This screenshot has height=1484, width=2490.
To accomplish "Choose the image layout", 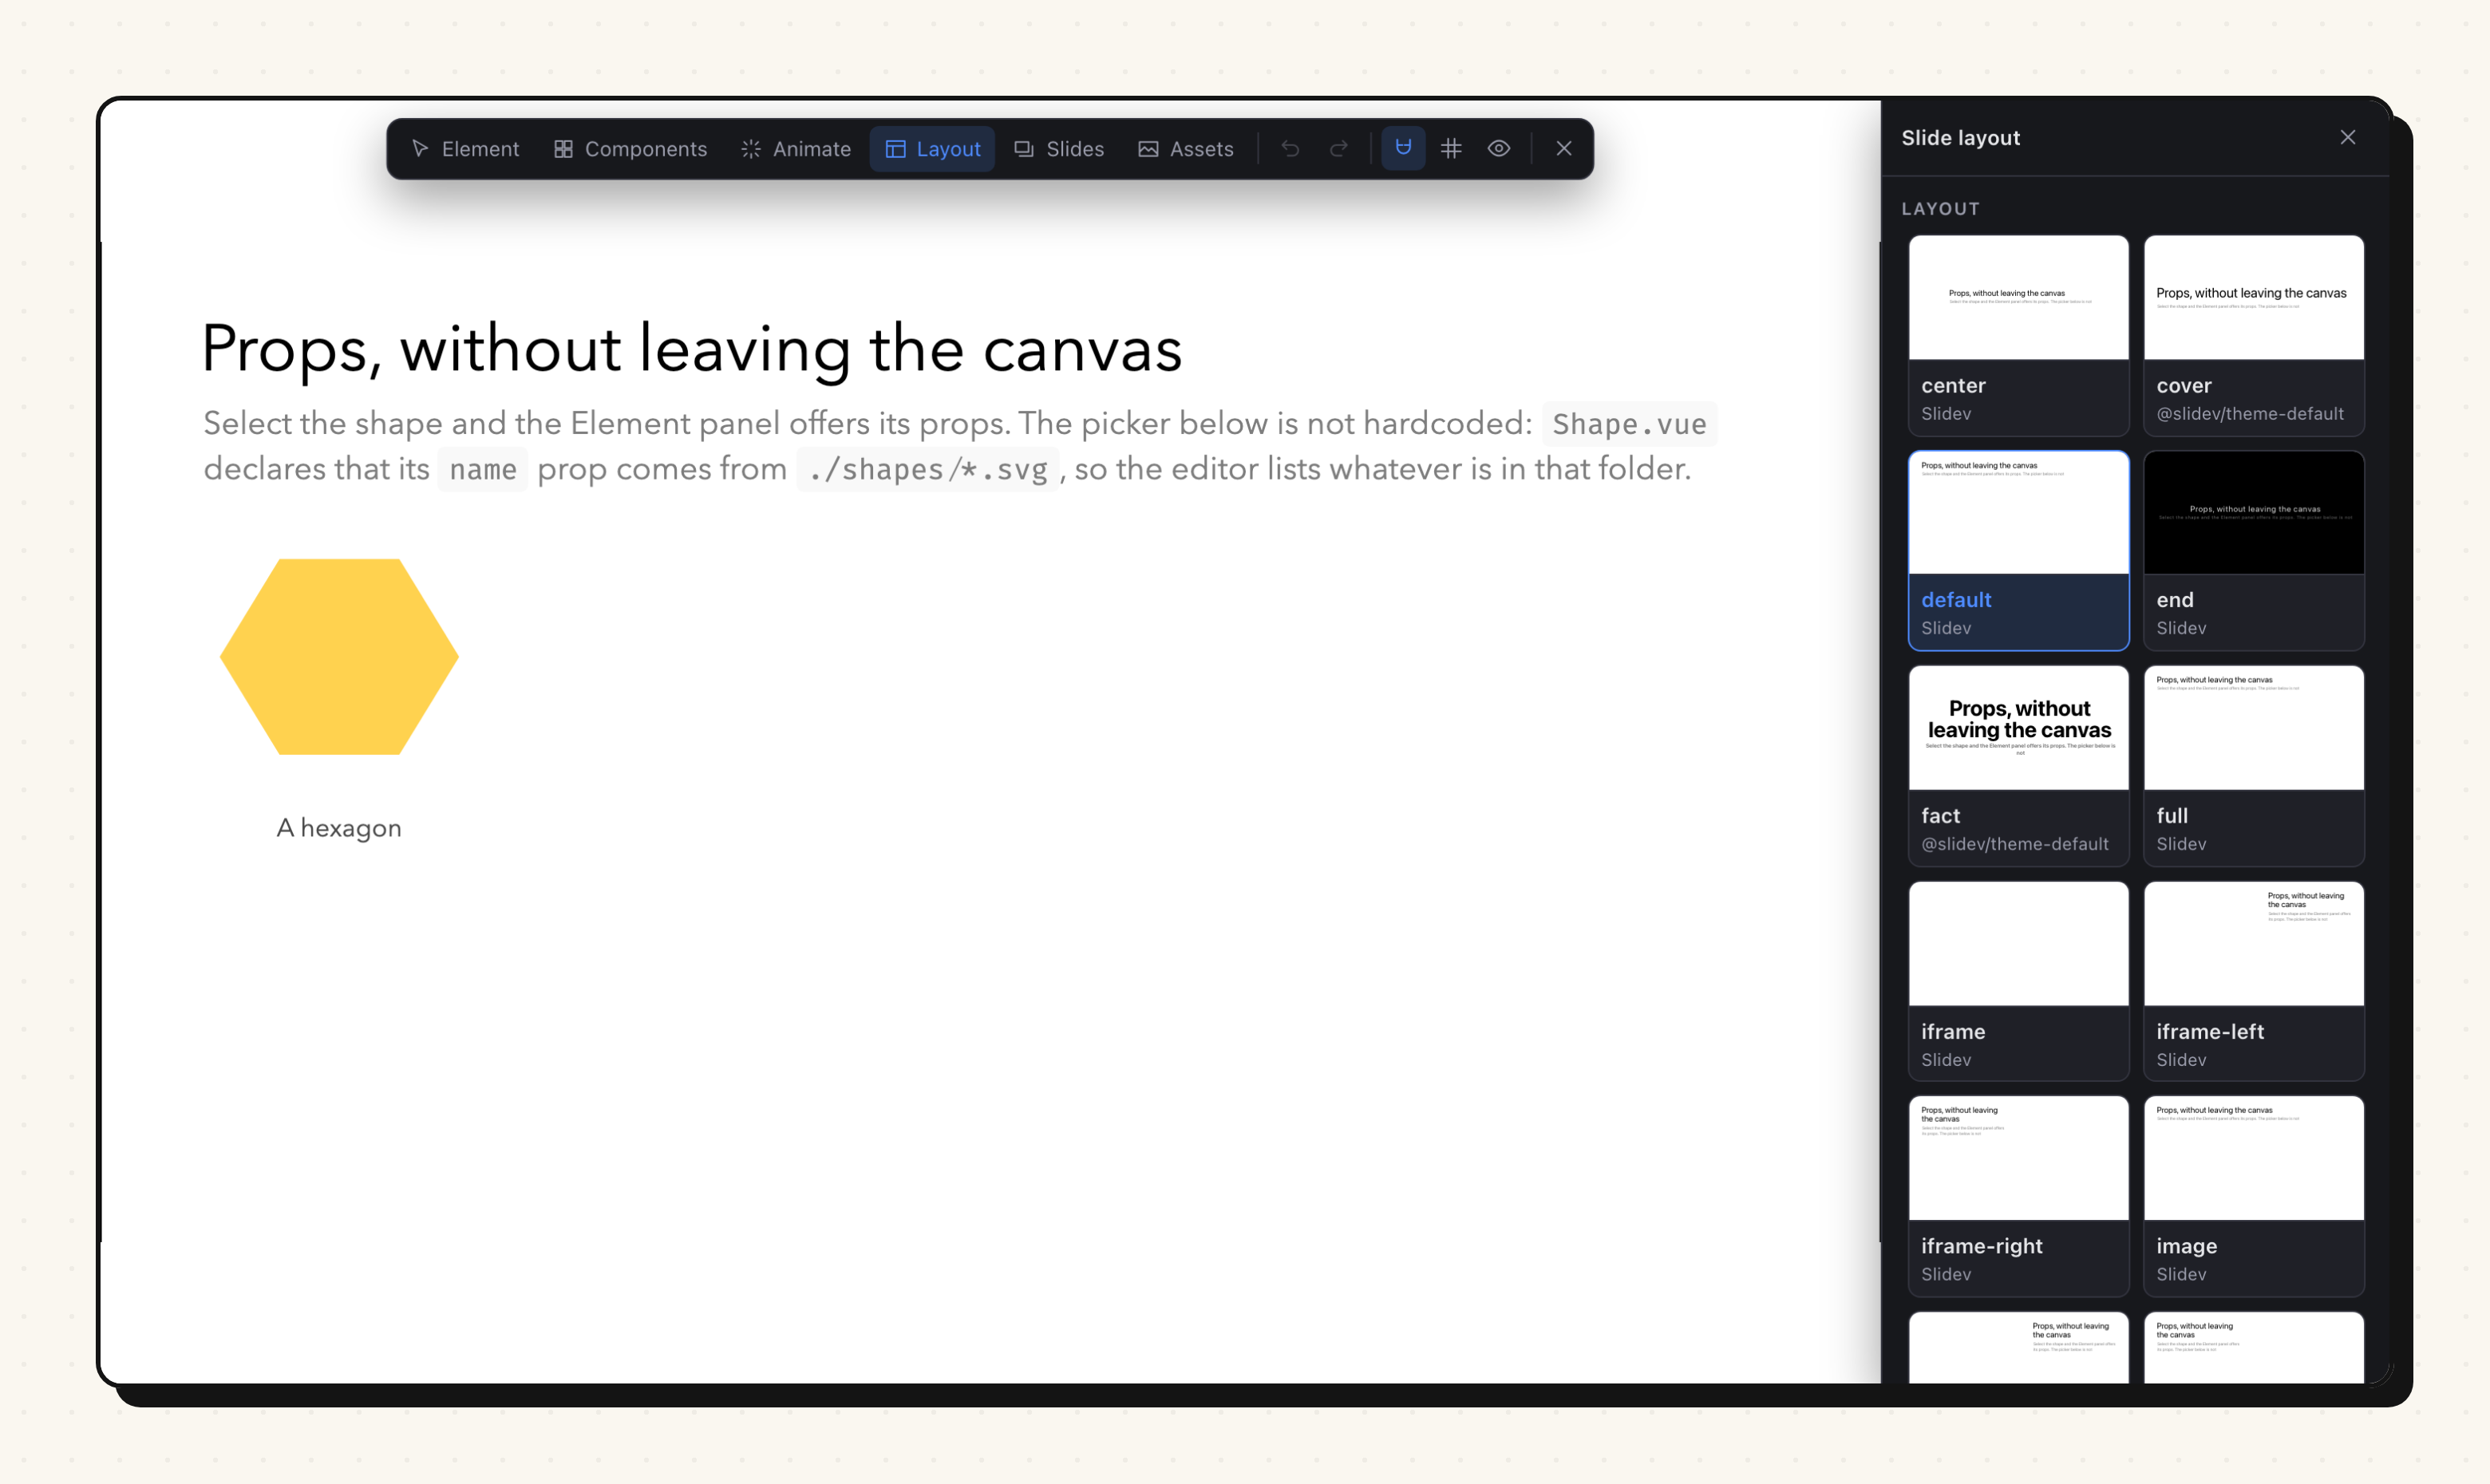I will [x=2254, y=1196].
